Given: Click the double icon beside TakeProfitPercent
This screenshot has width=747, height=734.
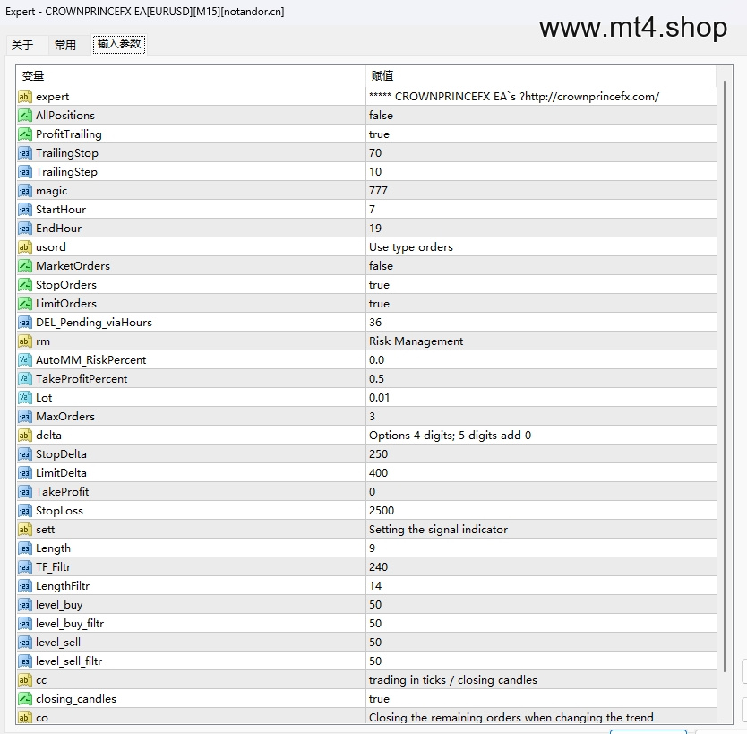Looking at the screenshot, I should [x=25, y=379].
